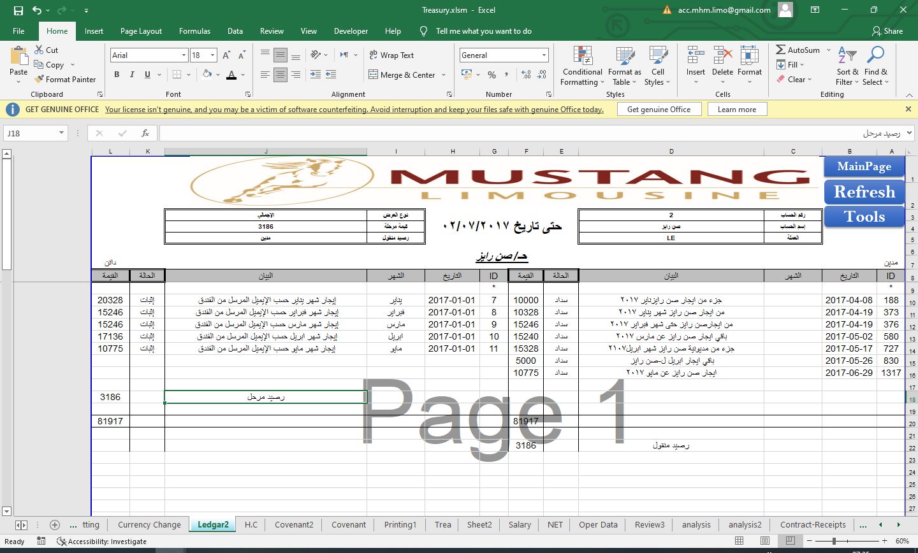918x553 pixels.
Task: Click the Save icon in title bar
Action: point(18,10)
